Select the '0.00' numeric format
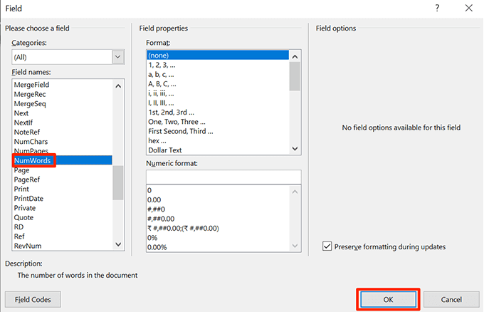 [x=154, y=200]
